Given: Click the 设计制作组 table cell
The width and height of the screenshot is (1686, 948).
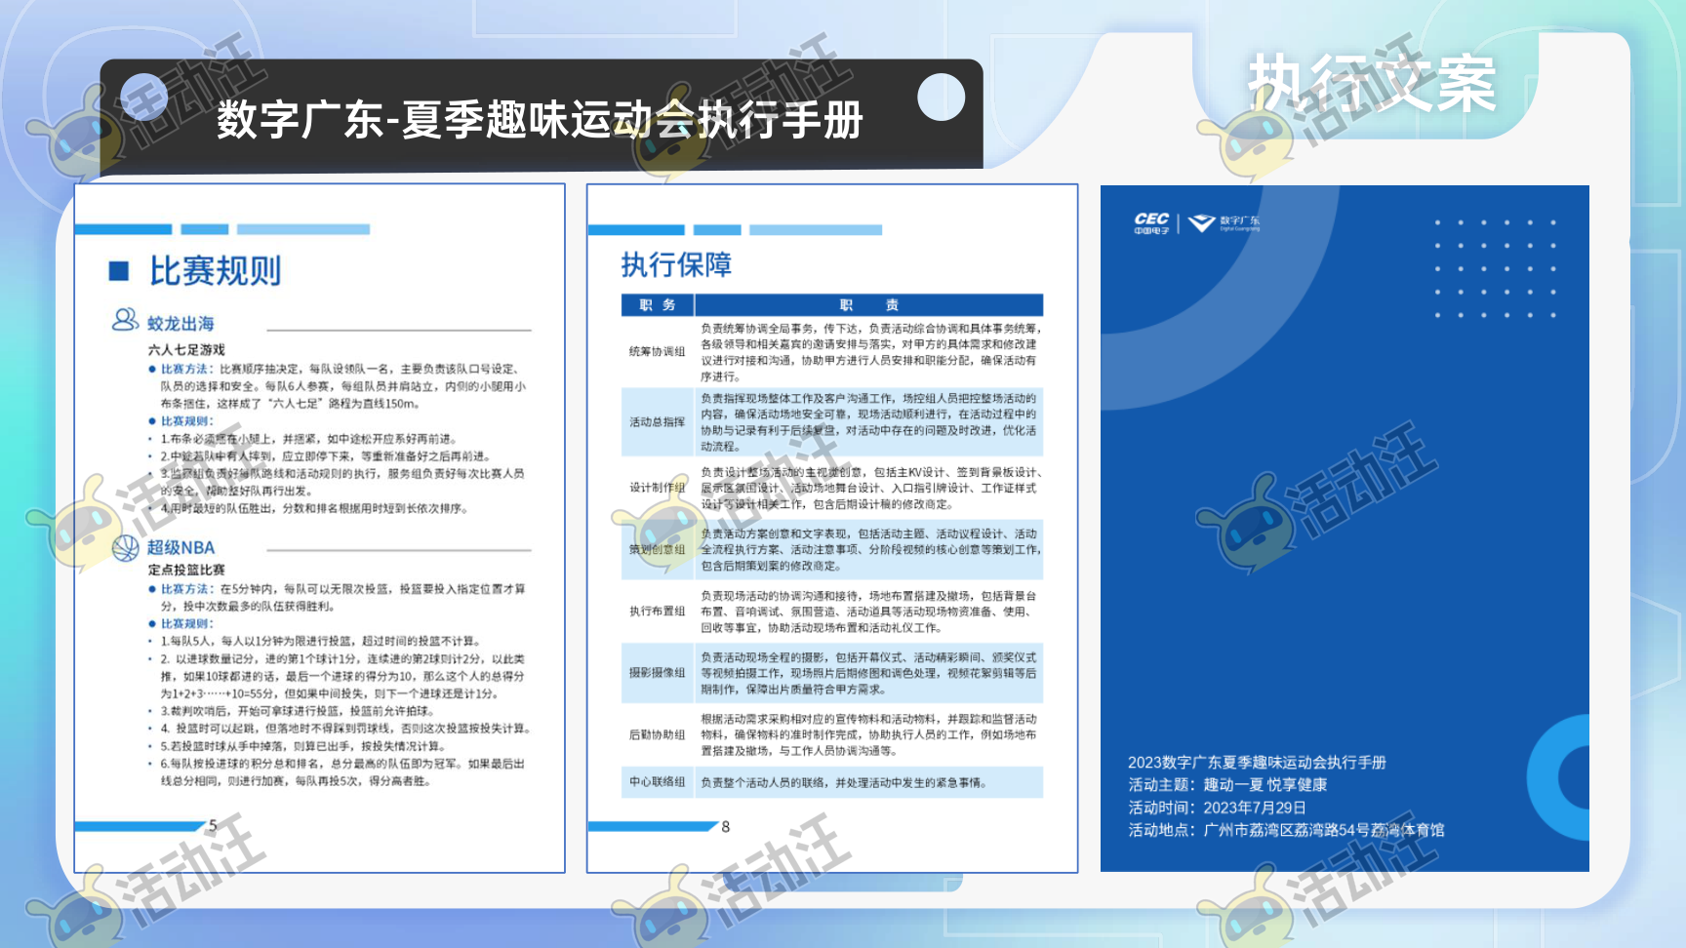Looking at the screenshot, I should click(x=658, y=488).
